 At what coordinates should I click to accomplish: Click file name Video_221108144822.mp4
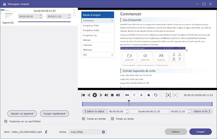[26, 132]
